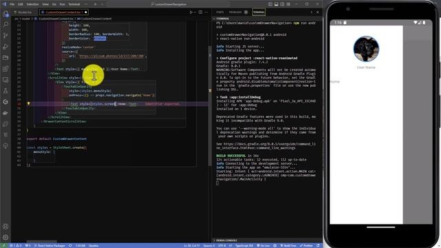Click the highlighted borderColor value in code
The width and height of the screenshot is (441, 248).
click(x=100, y=39)
